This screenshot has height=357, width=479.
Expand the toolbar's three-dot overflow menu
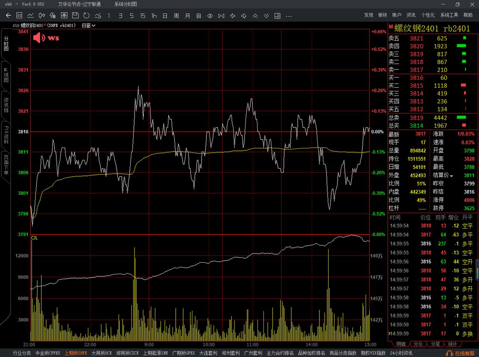pyautogui.click(x=289, y=16)
